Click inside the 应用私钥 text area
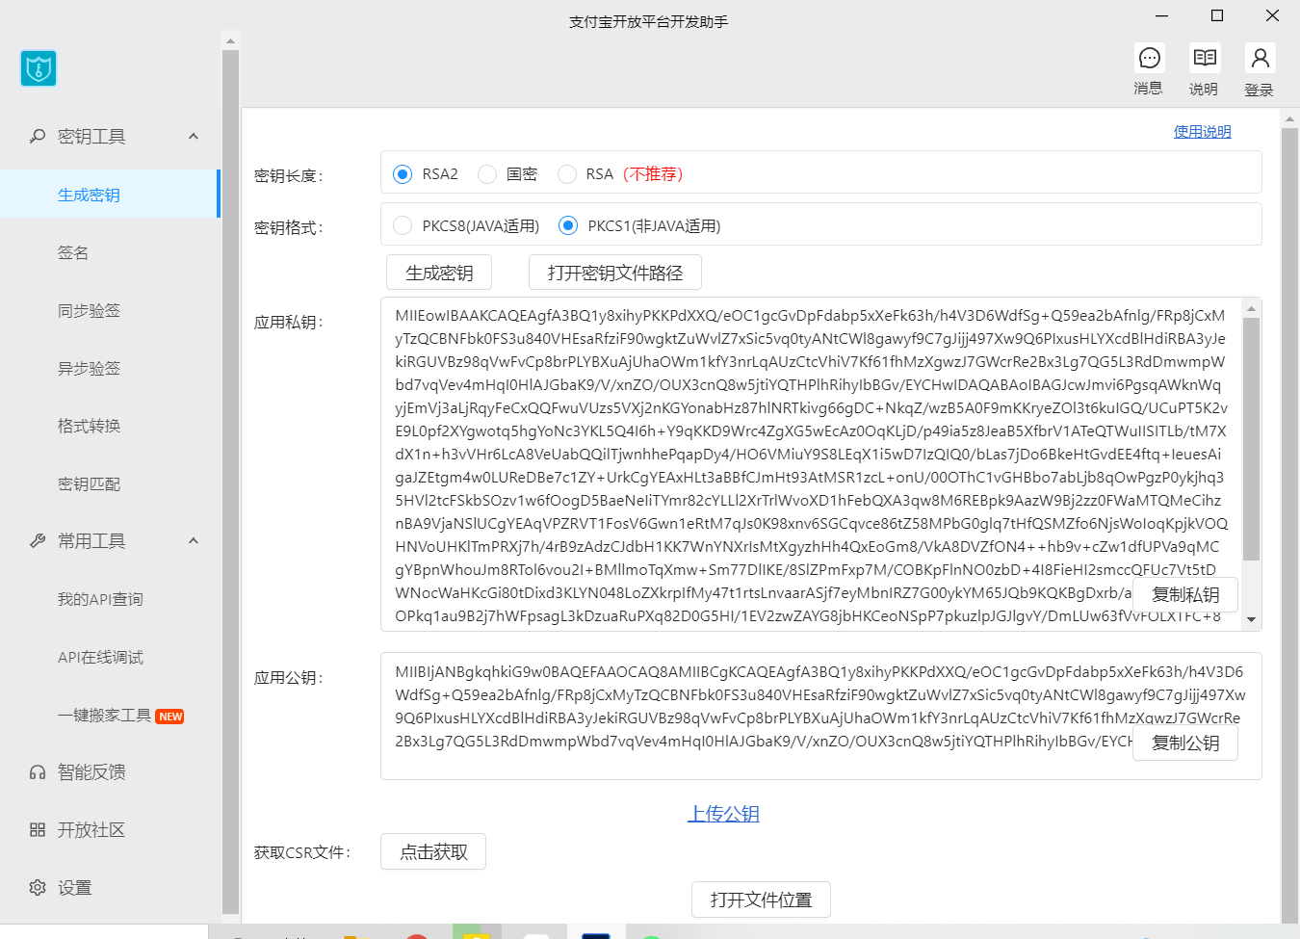The image size is (1300, 939). click(x=811, y=464)
